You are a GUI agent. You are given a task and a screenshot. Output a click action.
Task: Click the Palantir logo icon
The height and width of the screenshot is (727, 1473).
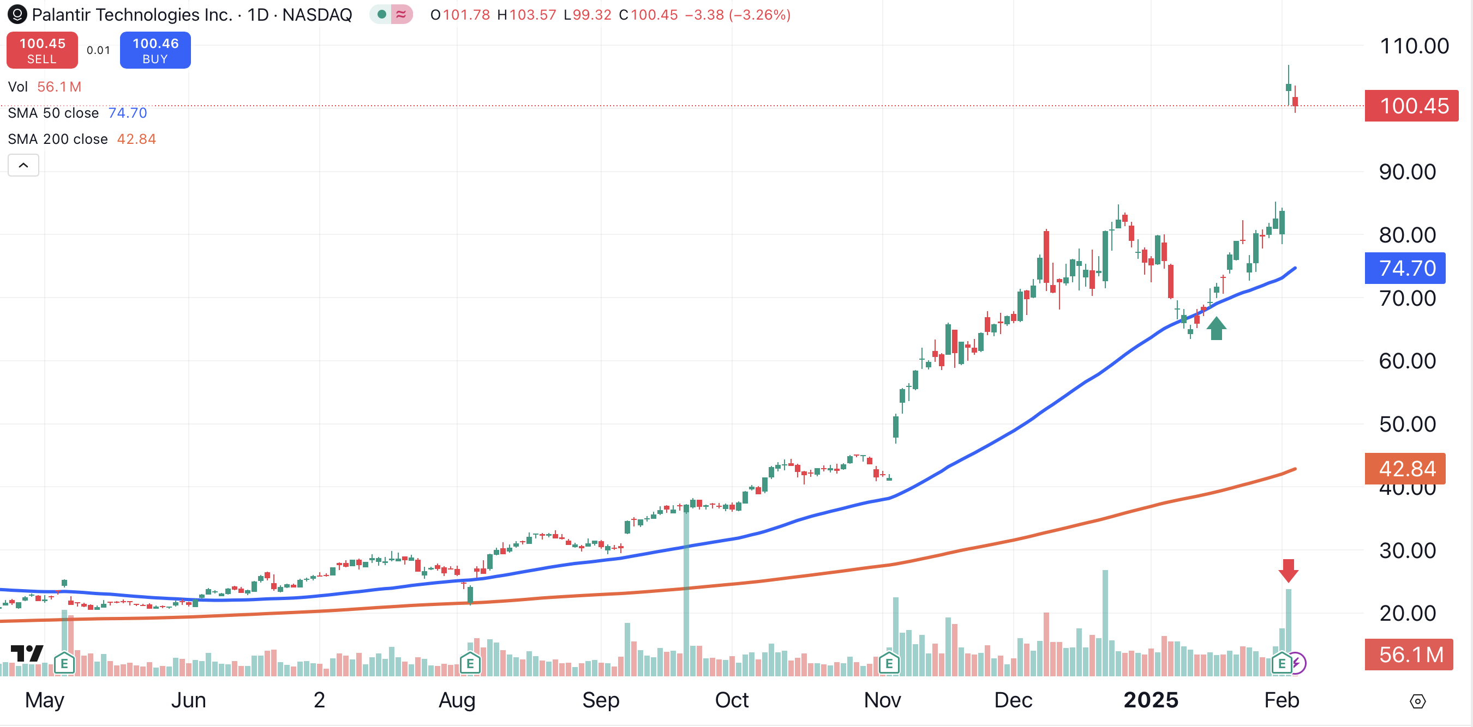(16, 14)
